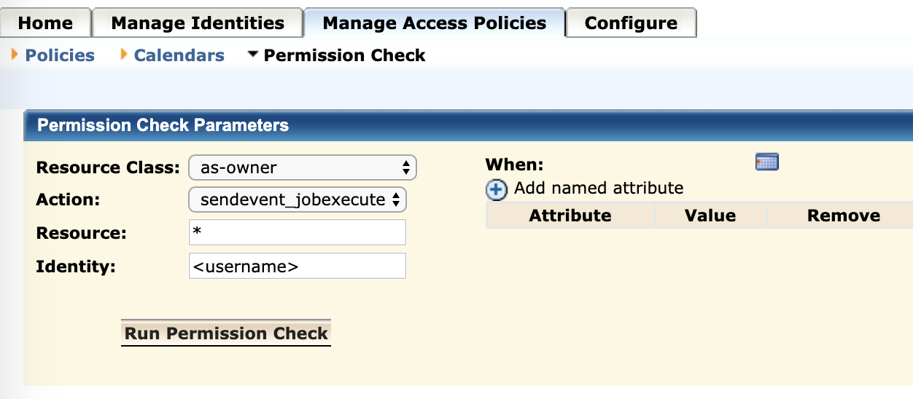Click the blue plus add attribute icon

pyautogui.click(x=497, y=190)
